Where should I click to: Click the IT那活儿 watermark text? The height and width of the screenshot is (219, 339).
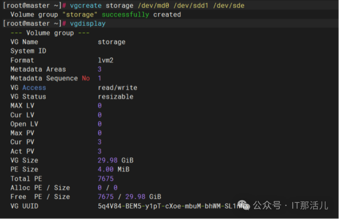(310, 206)
